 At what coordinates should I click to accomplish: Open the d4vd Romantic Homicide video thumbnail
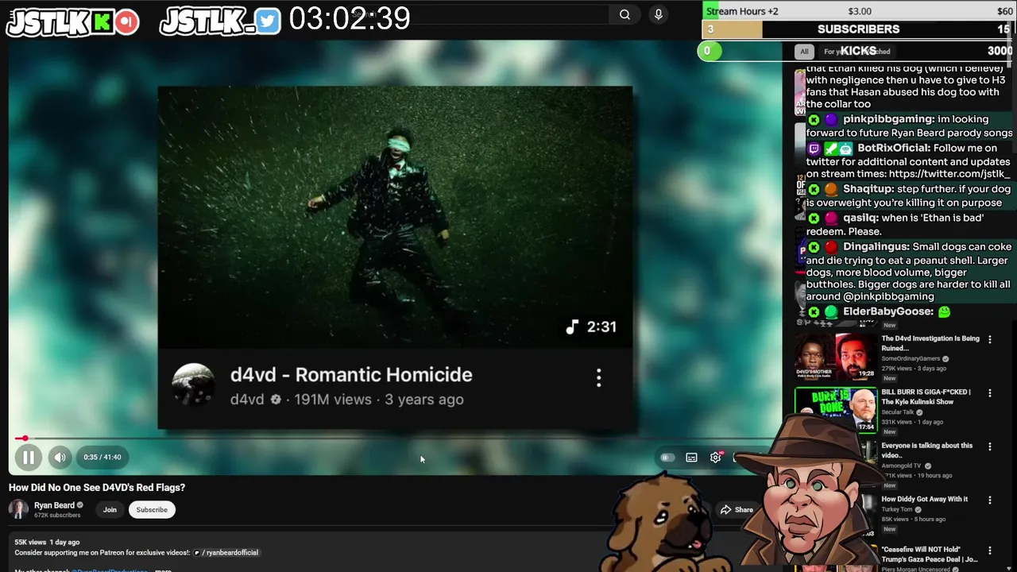point(395,217)
